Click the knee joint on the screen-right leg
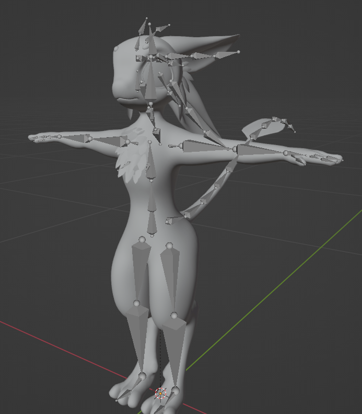 (174, 316)
